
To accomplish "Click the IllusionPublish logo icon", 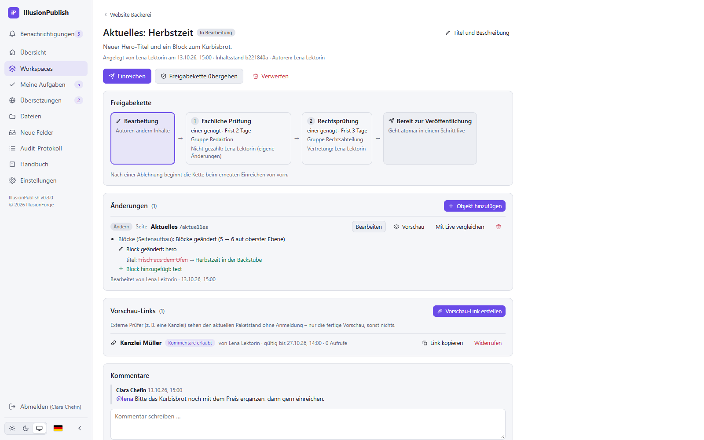I will (x=14, y=13).
